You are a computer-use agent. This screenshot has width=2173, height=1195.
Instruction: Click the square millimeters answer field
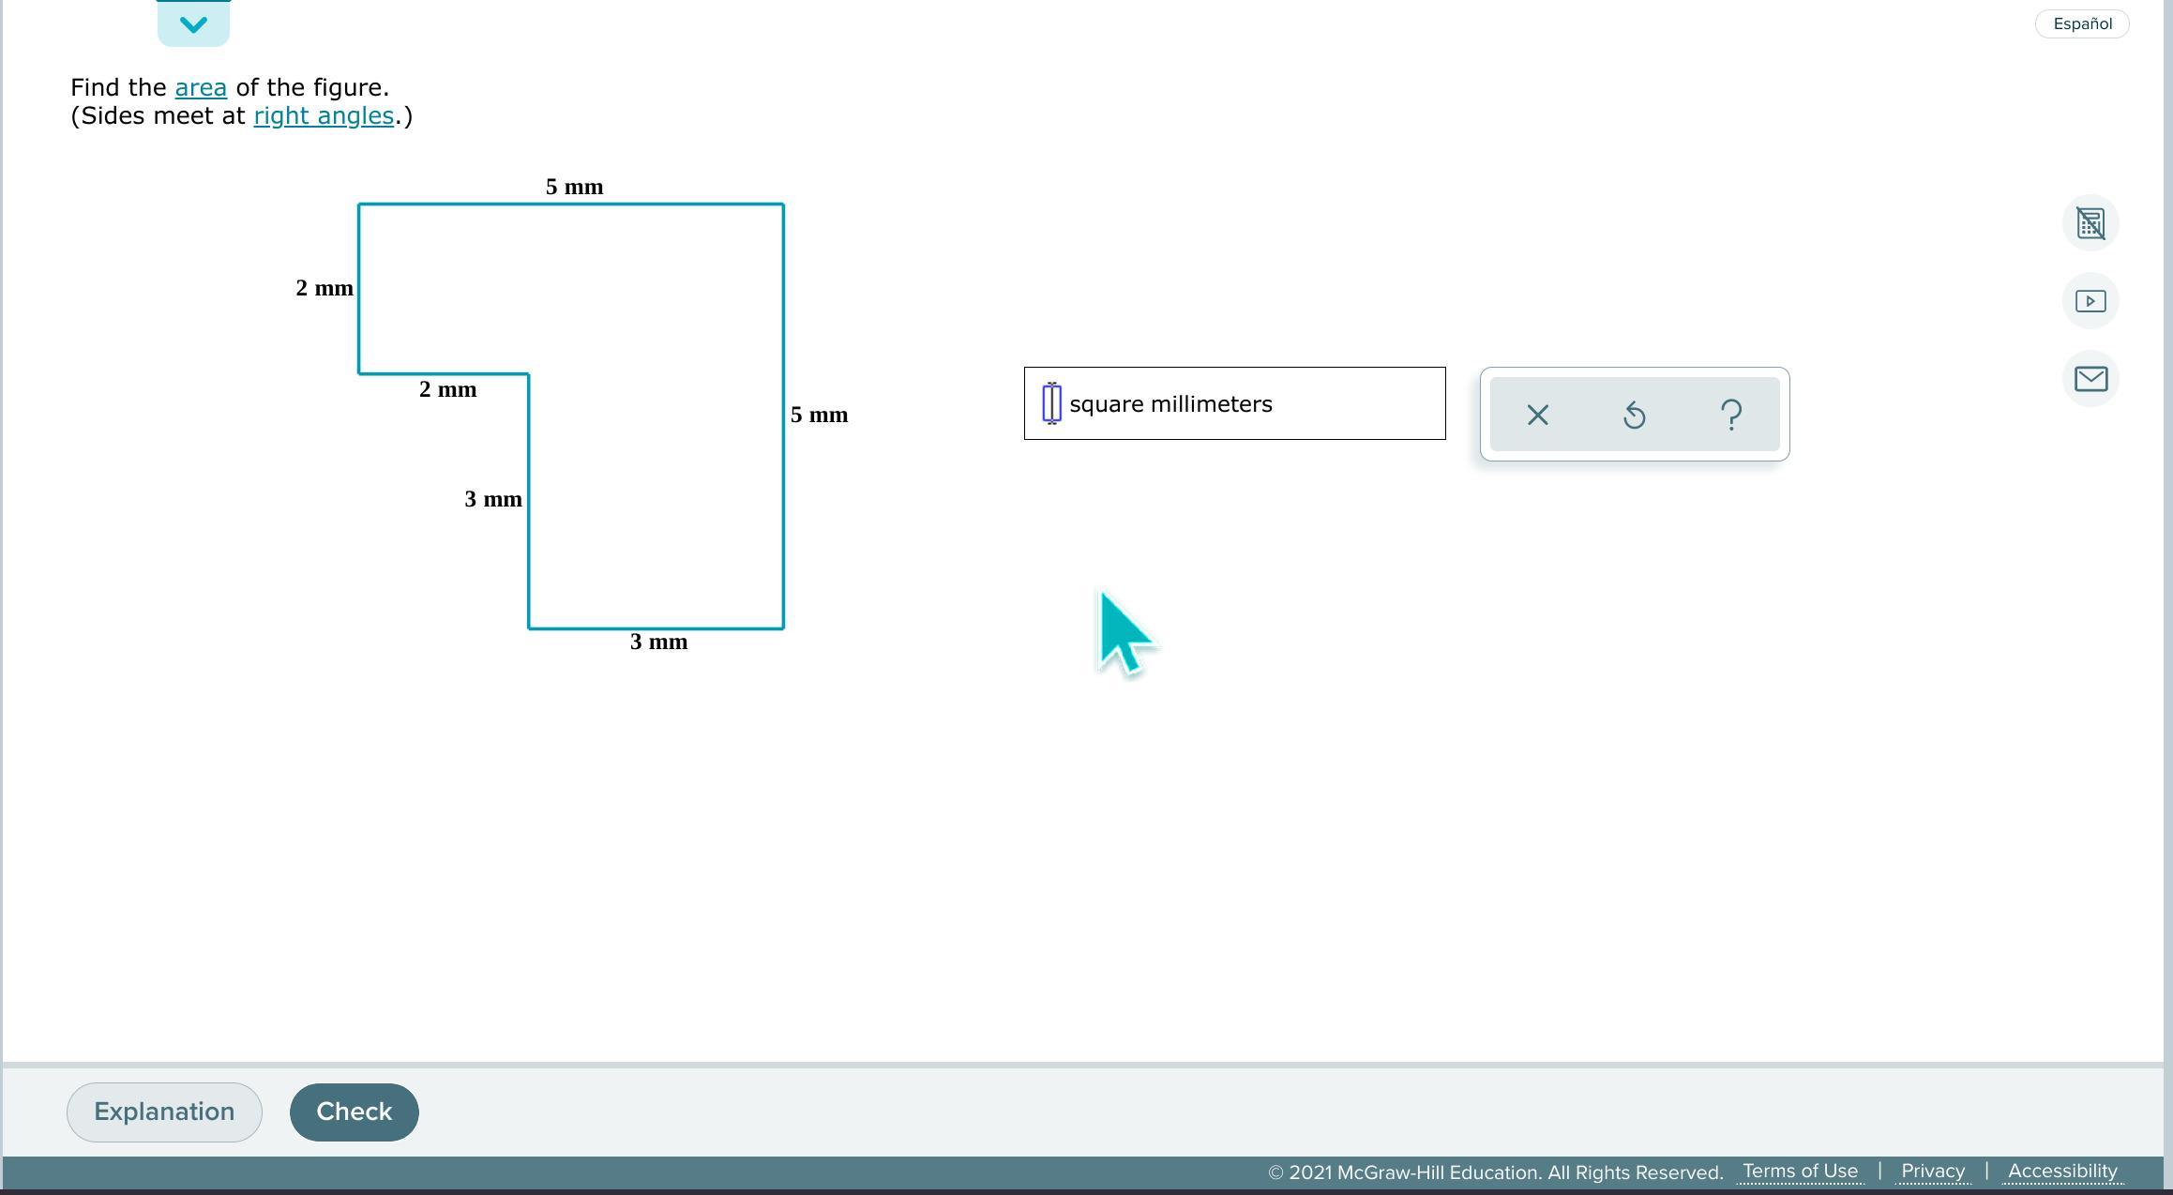point(1052,403)
